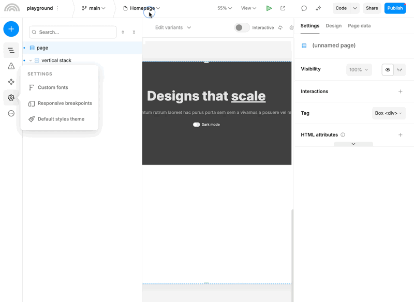Viewport: 414px width, 302px height.
Task: Click the Plasmic rainbow logo
Action: tap(12, 8)
